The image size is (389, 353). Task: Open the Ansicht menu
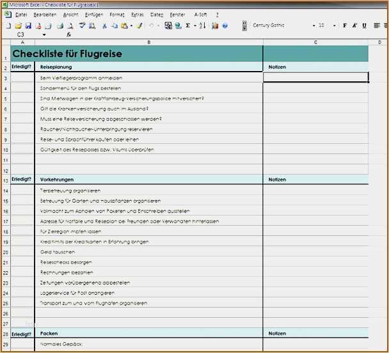pos(71,15)
